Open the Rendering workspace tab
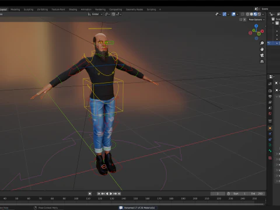280x210 pixels. pos(100,9)
